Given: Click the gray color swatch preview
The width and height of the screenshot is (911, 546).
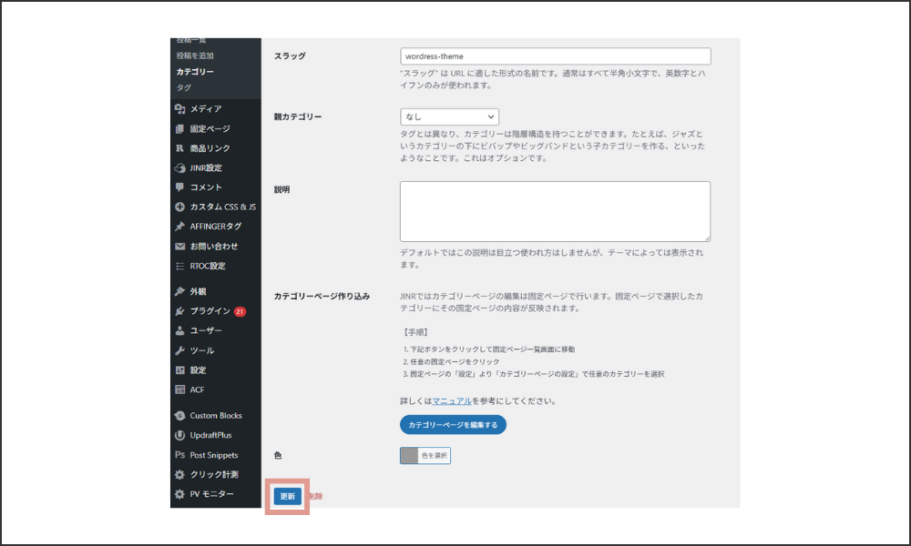Looking at the screenshot, I should click(x=409, y=456).
